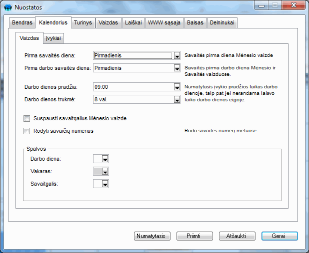The image size is (309, 253).
Task: Switch to the Delninukai tab
Action: 222,23
